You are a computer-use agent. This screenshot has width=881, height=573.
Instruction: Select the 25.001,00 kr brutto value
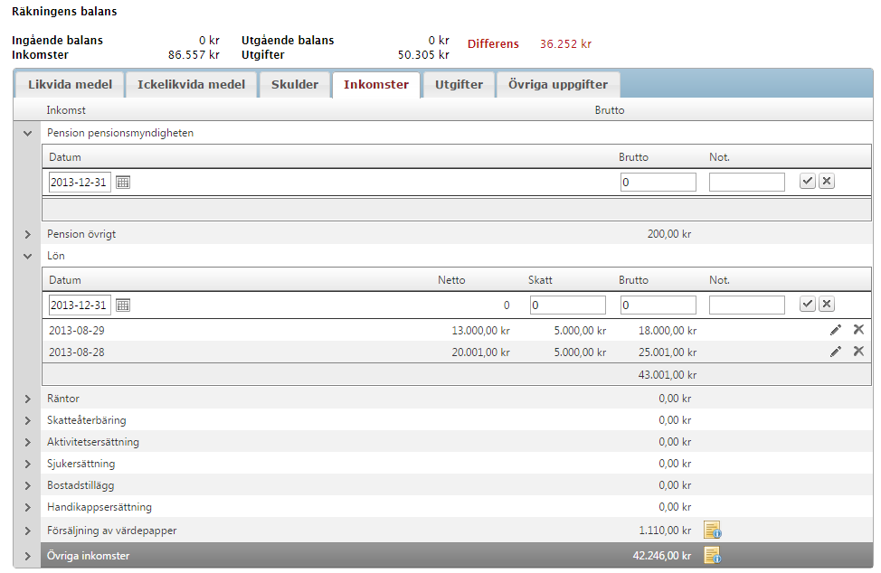click(668, 352)
